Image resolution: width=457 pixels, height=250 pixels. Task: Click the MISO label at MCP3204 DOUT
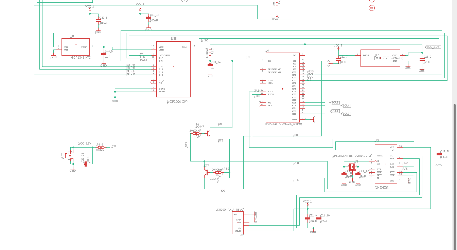coord(205,40)
